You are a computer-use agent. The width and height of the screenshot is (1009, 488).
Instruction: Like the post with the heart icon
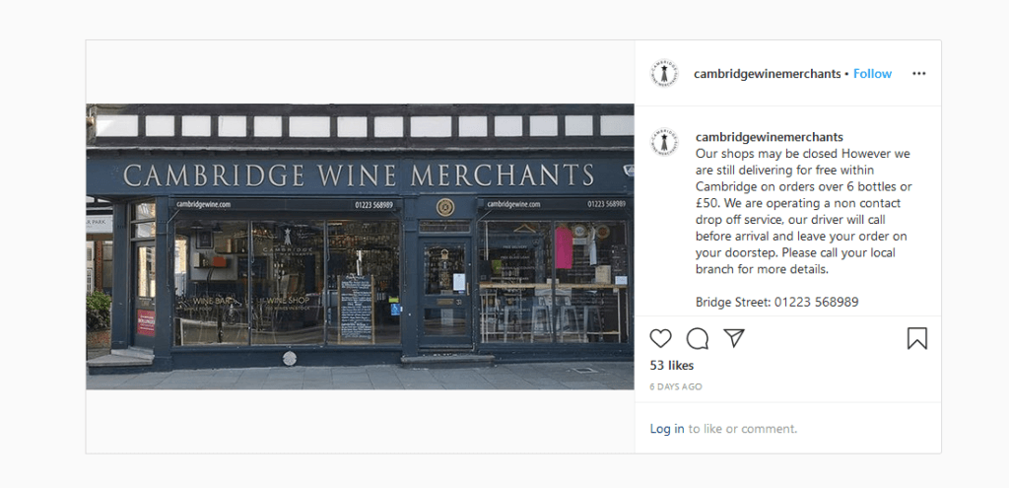[x=661, y=338]
